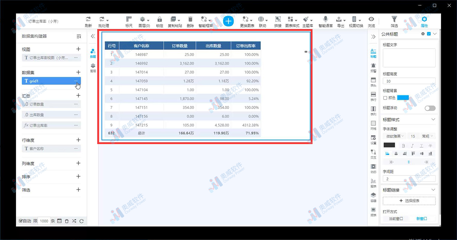Click the 标题文字 text box

pyautogui.click(x=409, y=58)
